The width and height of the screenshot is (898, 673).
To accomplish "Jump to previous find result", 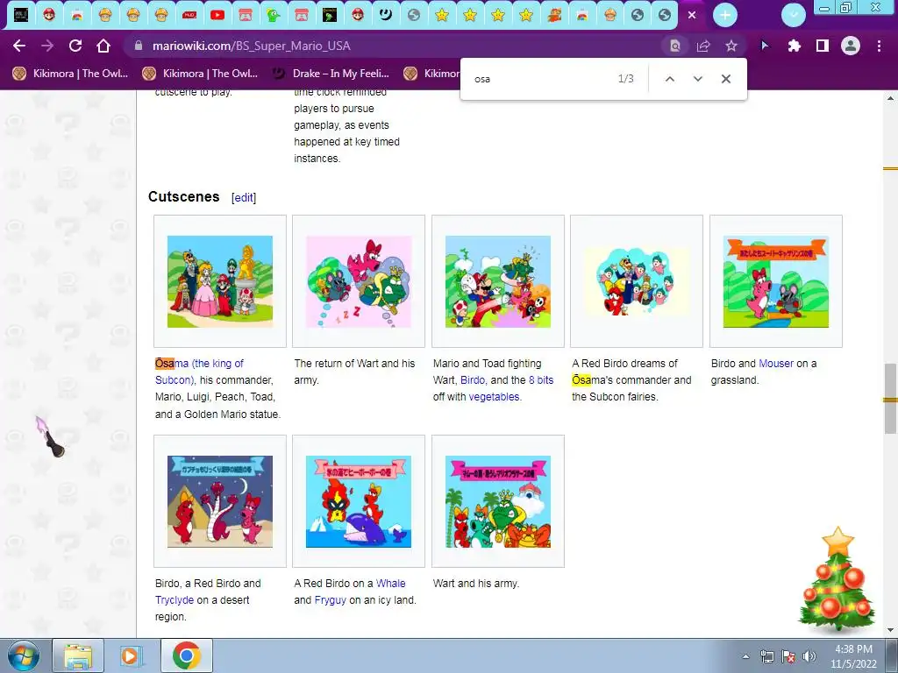I will [669, 79].
